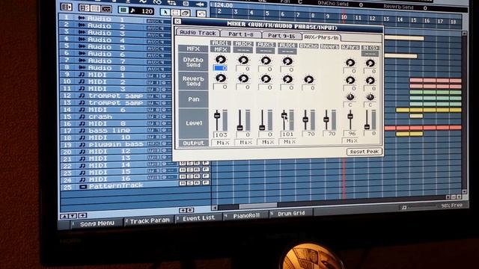
Task: Switch to the Part 9-16 mixer tab
Action: coord(281,36)
